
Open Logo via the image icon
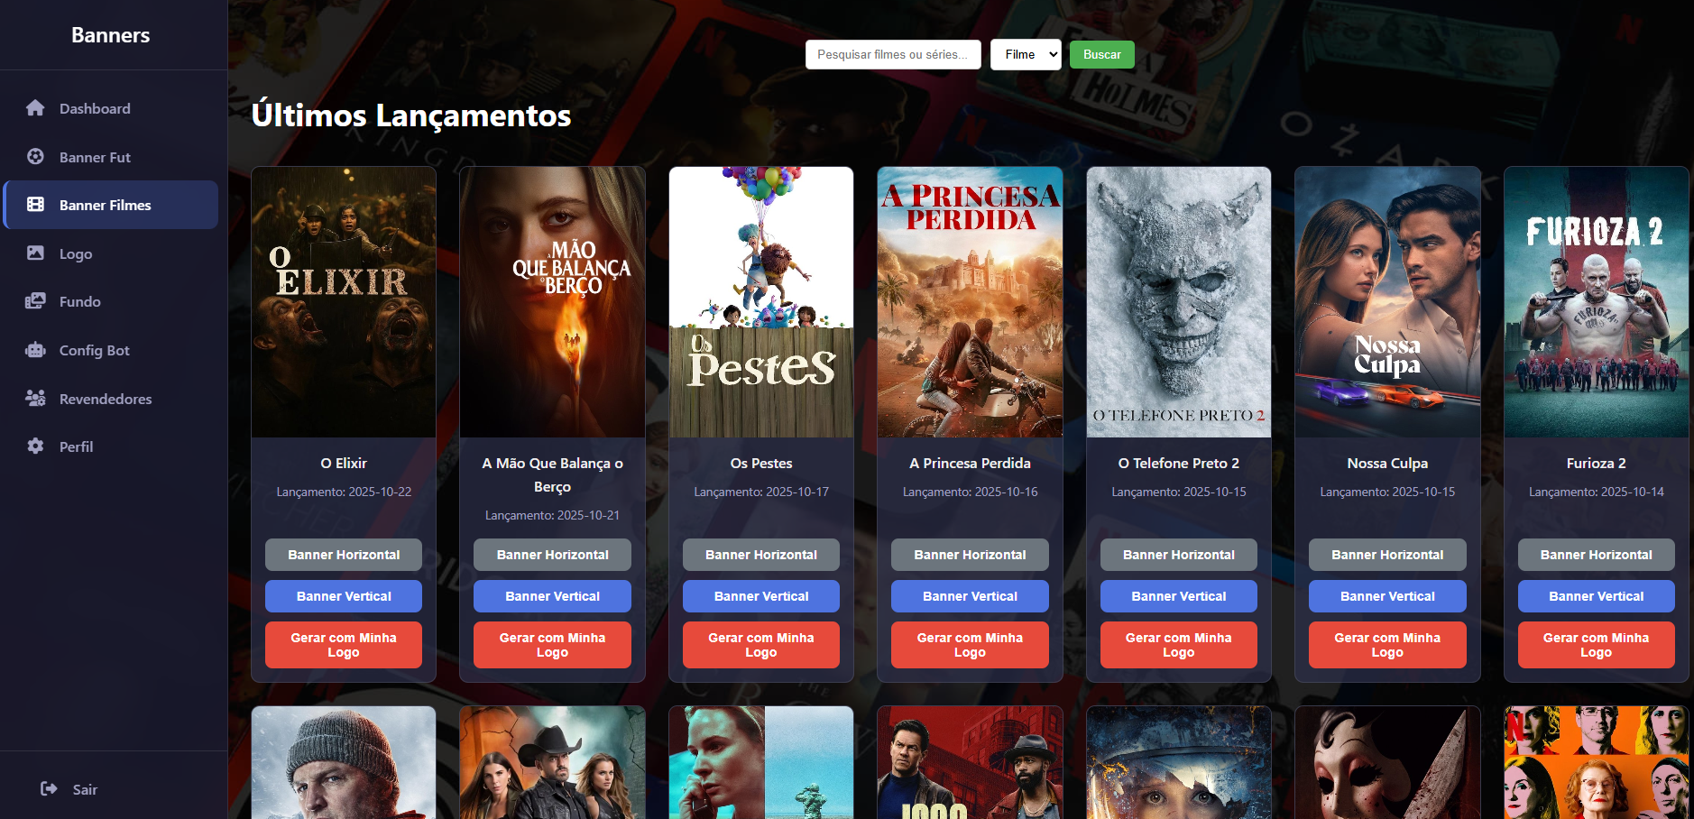click(x=35, y=253)
